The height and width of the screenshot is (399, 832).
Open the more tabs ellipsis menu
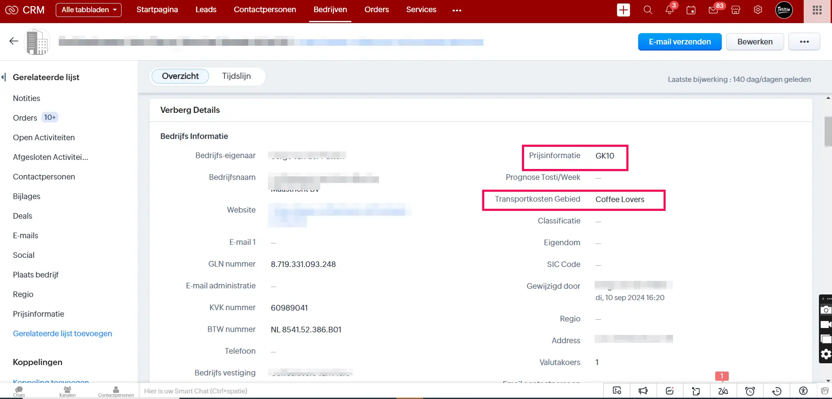(457, 10)
